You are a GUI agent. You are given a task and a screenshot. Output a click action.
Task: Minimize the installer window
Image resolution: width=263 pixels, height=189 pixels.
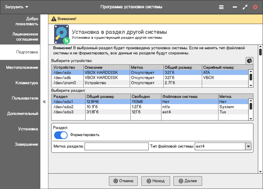235,7
